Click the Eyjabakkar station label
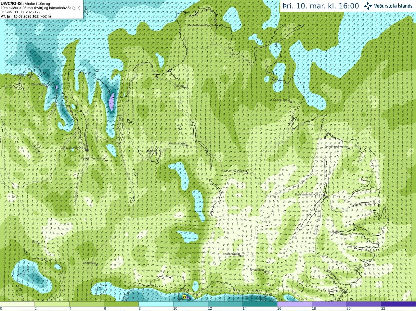Viewport: 416px width, 311px height. [257, 269]
